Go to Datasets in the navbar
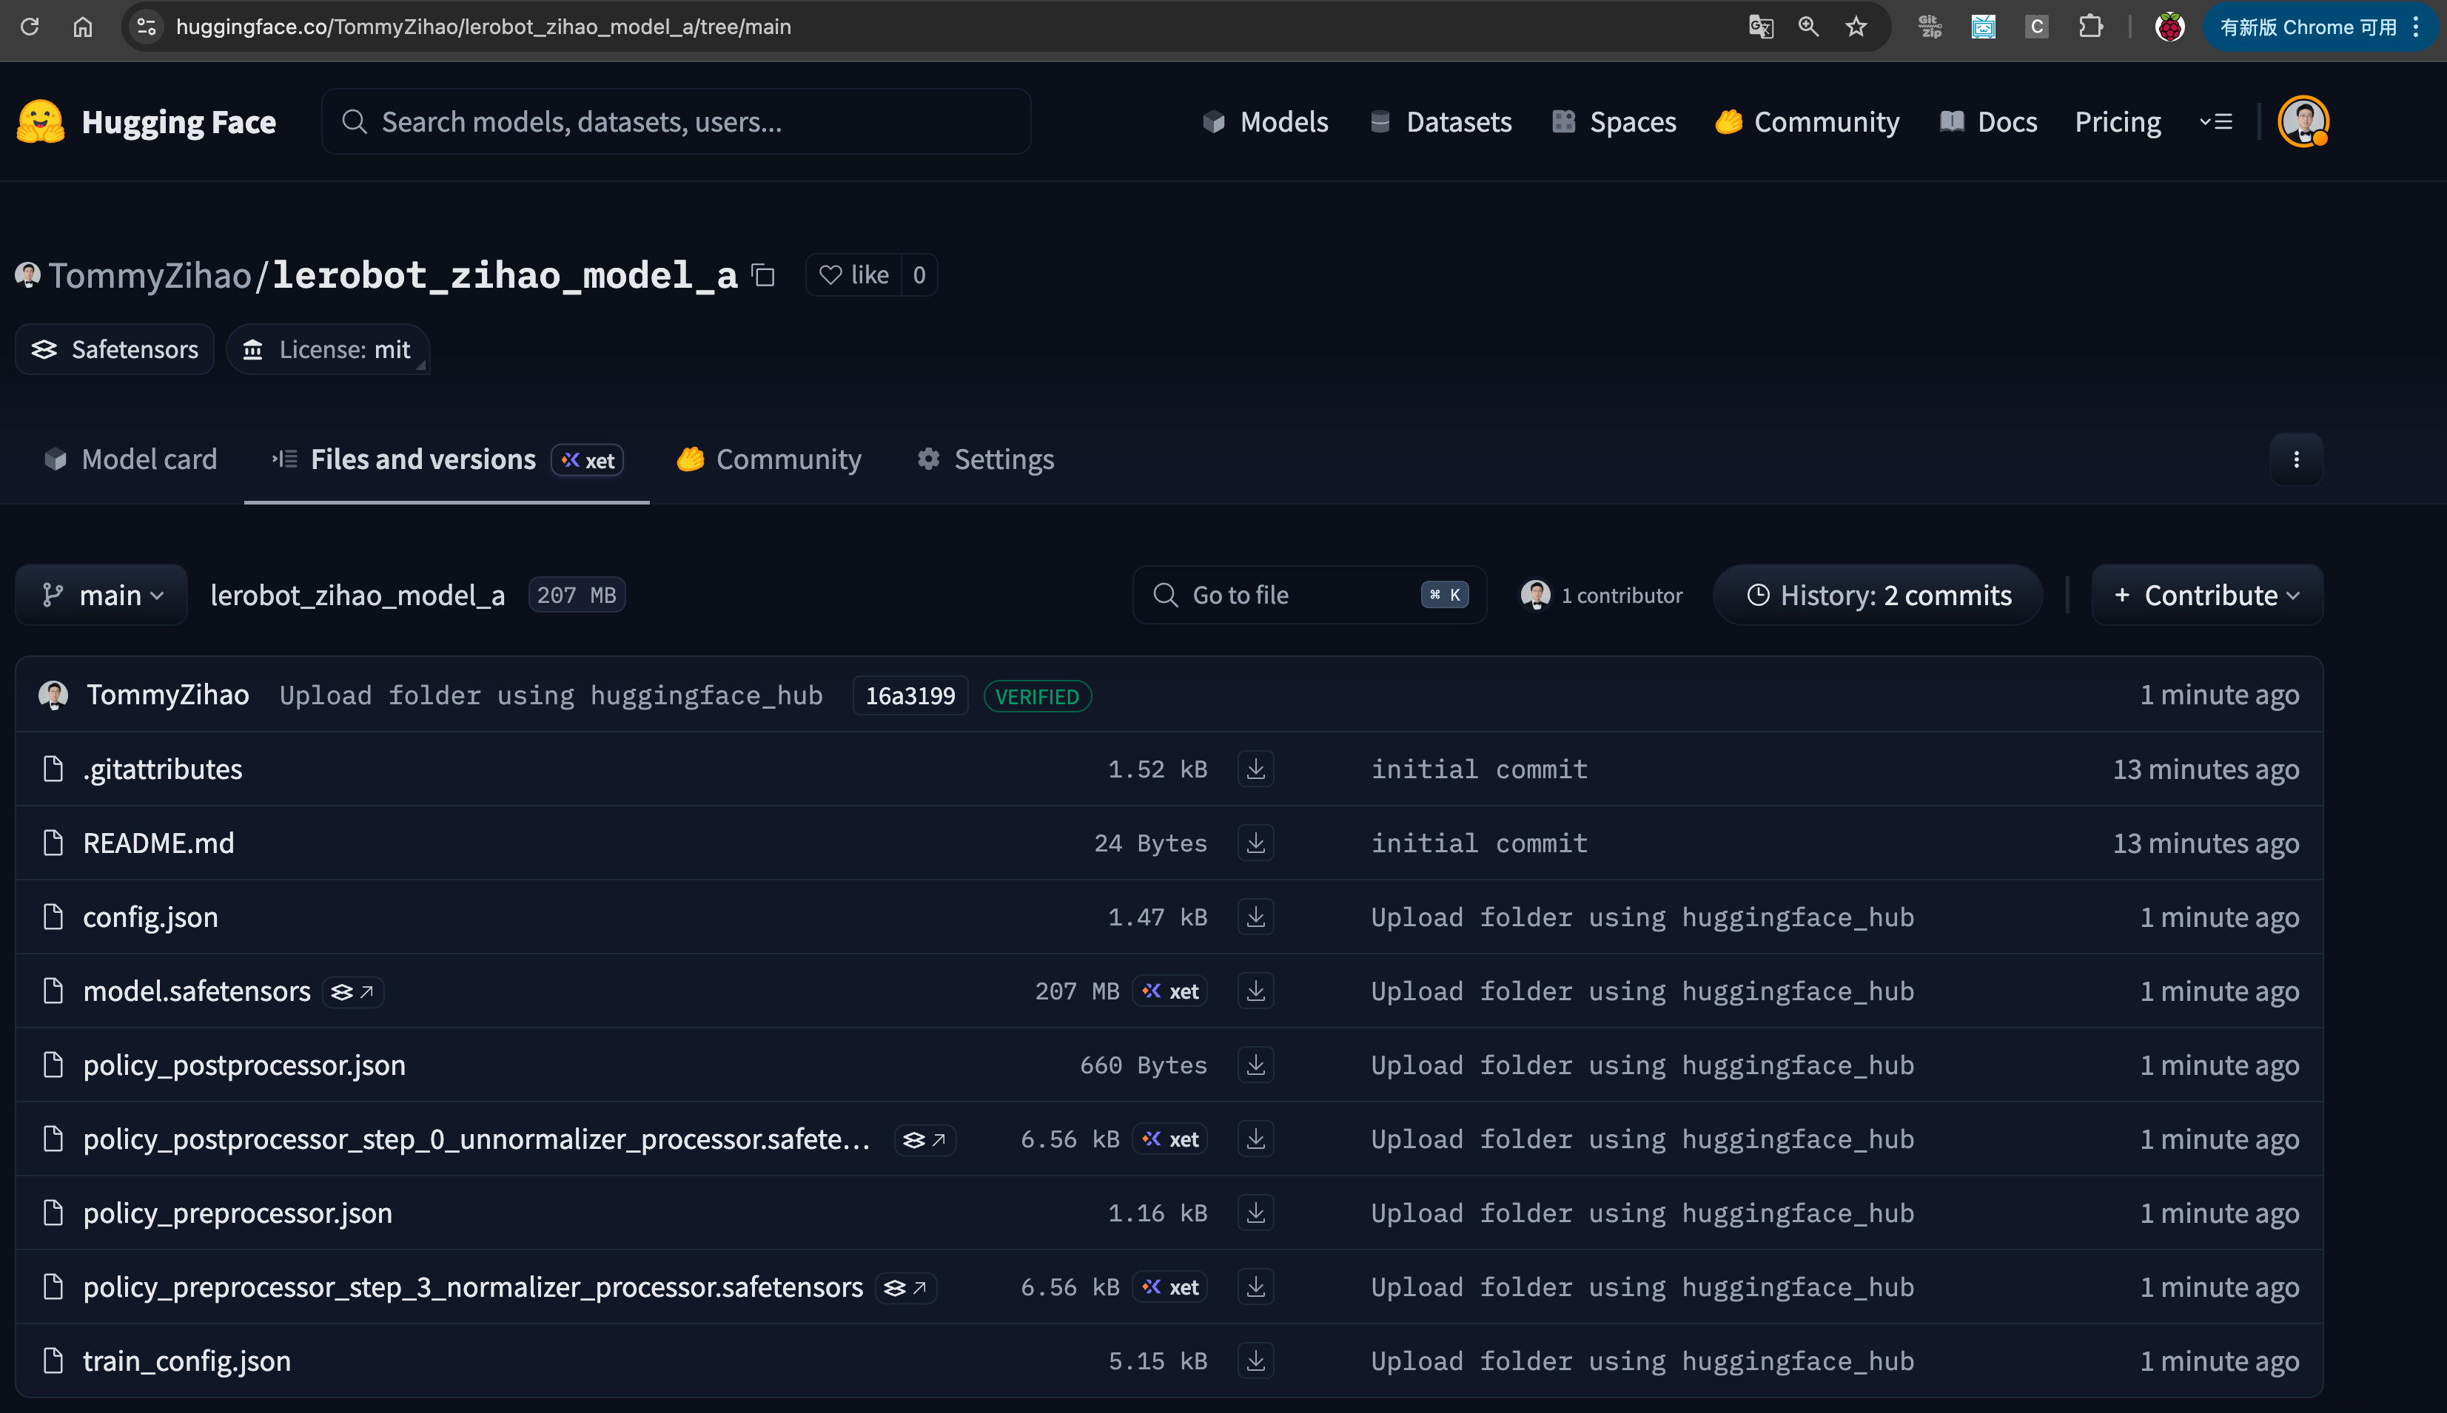This screenshot has width=2447, height=1413. (x=1440, y=121)
